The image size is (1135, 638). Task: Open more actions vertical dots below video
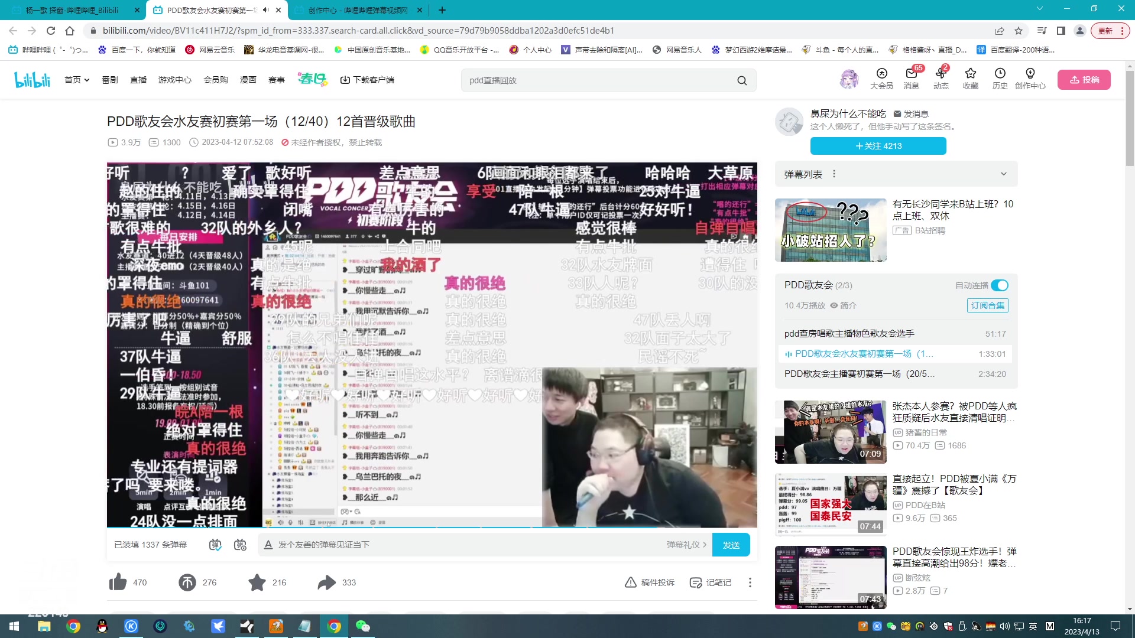(750, 582)
